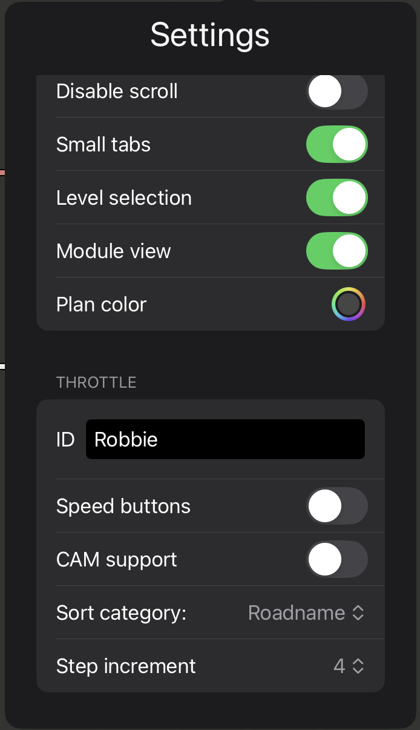This screenshot has width=420, height=730.
Task: Enable the Speed buttons switch
Action: tap(336, 506)
